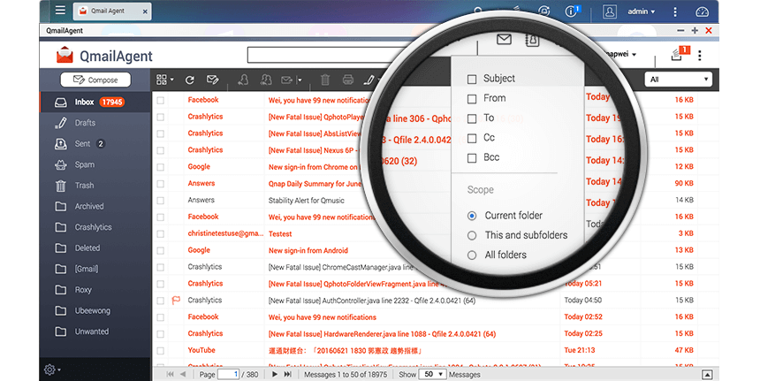
Task: Go to the first page
Action: click(171, 374)
